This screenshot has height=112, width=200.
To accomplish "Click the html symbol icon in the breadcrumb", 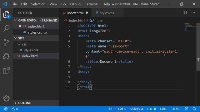I will [x=92, y=21].
